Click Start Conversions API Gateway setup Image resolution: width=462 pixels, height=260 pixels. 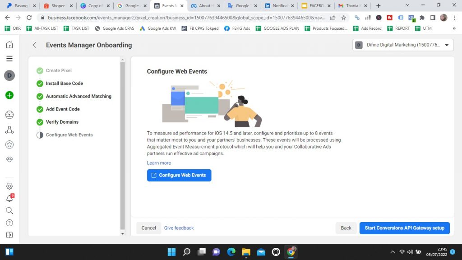(x=404, y=228)
